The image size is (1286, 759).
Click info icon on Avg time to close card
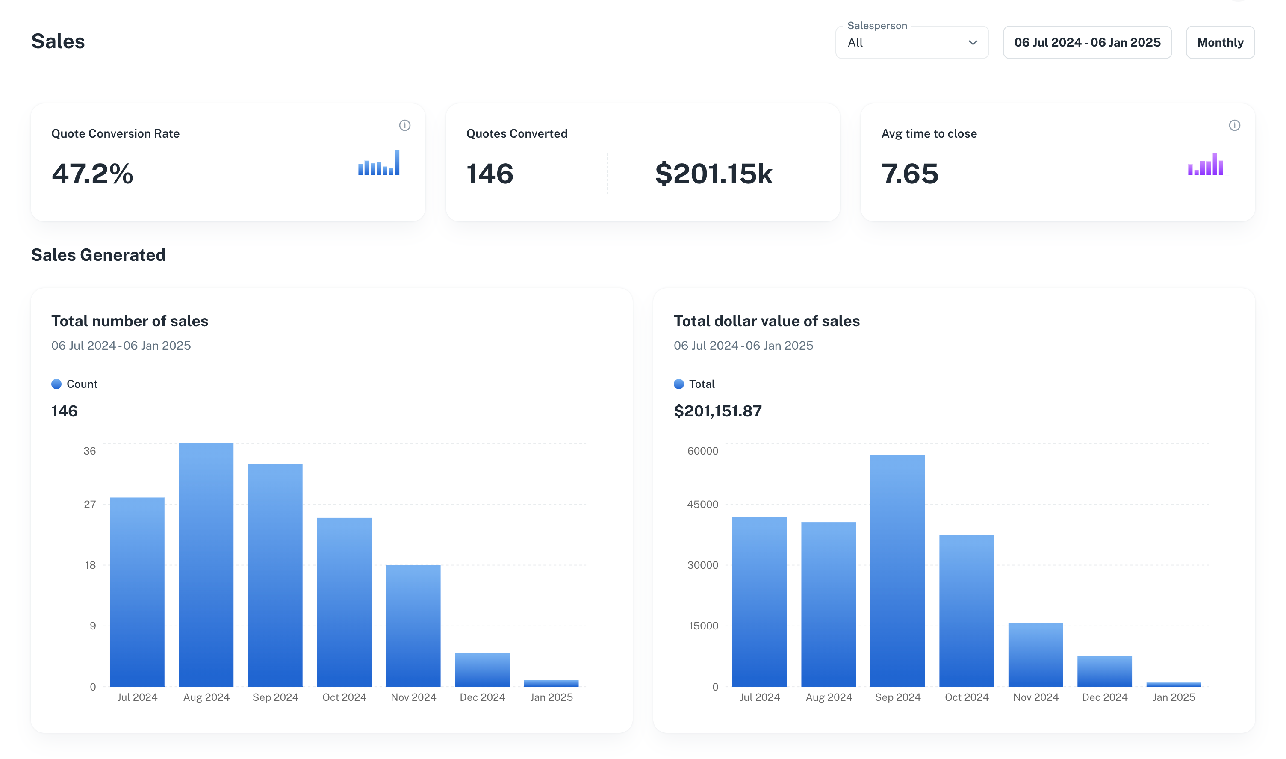[x=1234, y=125]
